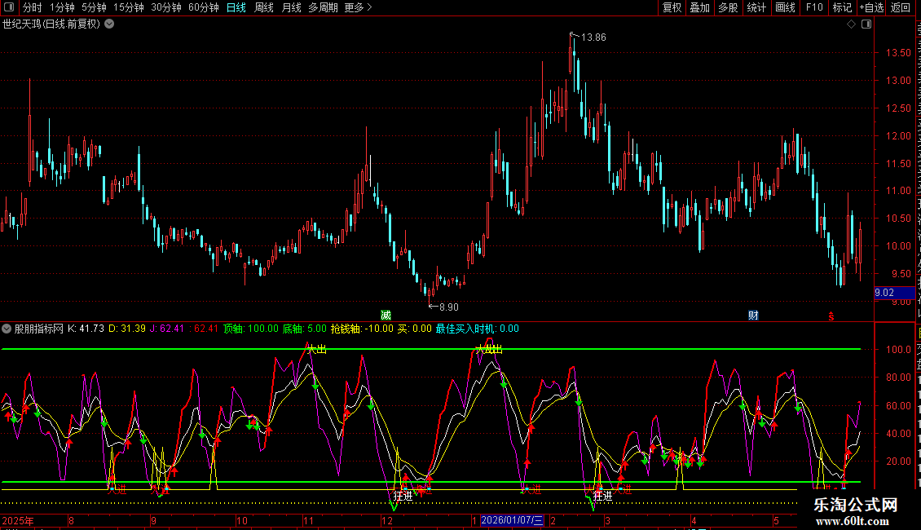Click the 8.90 low price label
This screenshot has height=530, width=921.
449,307
